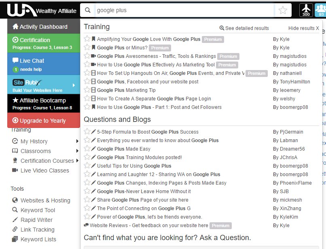This screenshot has height=249, width=326.
Task: Click tutorial icon of Google Plus, Facebook post
Action: (x=93, y=81)
